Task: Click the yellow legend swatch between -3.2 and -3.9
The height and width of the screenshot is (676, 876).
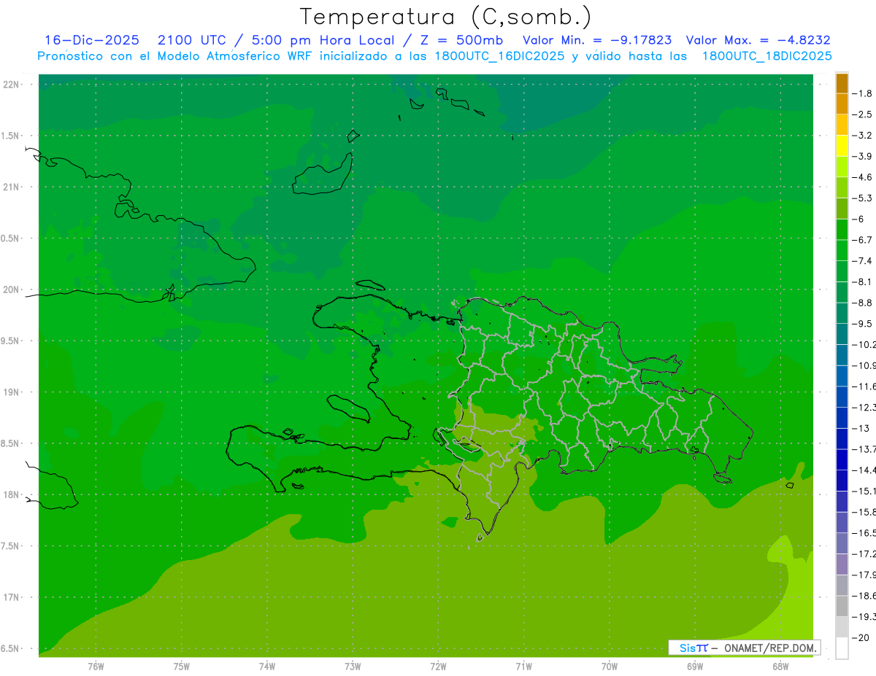Action: point(842,146)
